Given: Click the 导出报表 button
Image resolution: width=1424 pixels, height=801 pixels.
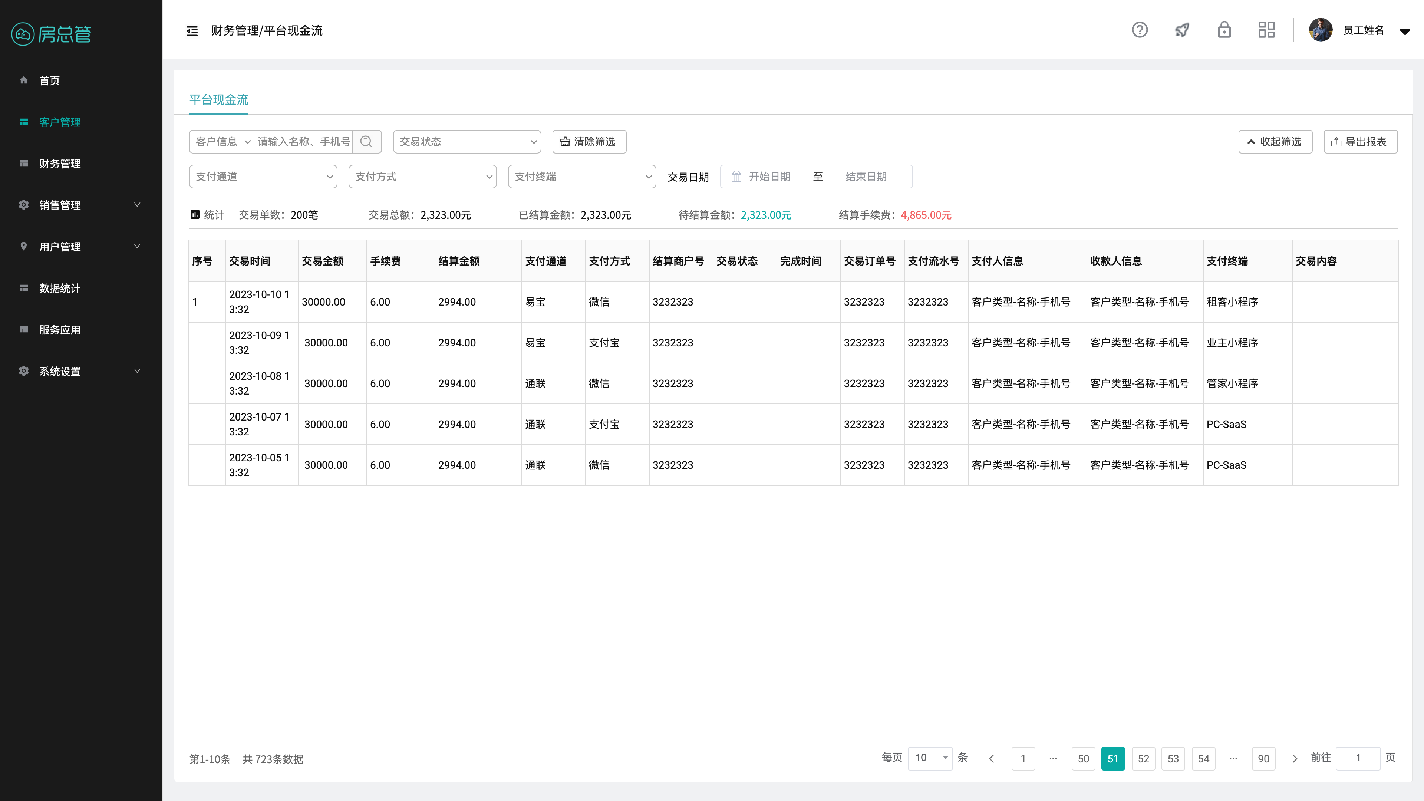Looking at the screenshot, I should pyautogui.click(x=1361, y=142).
